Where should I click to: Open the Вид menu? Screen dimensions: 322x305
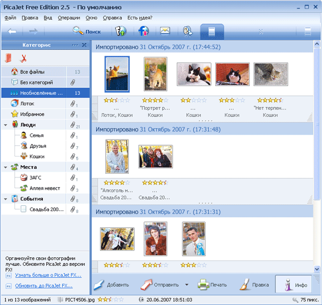(x=48, y=18)
